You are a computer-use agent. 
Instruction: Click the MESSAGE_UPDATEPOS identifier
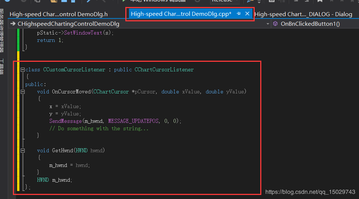(133, 121)
